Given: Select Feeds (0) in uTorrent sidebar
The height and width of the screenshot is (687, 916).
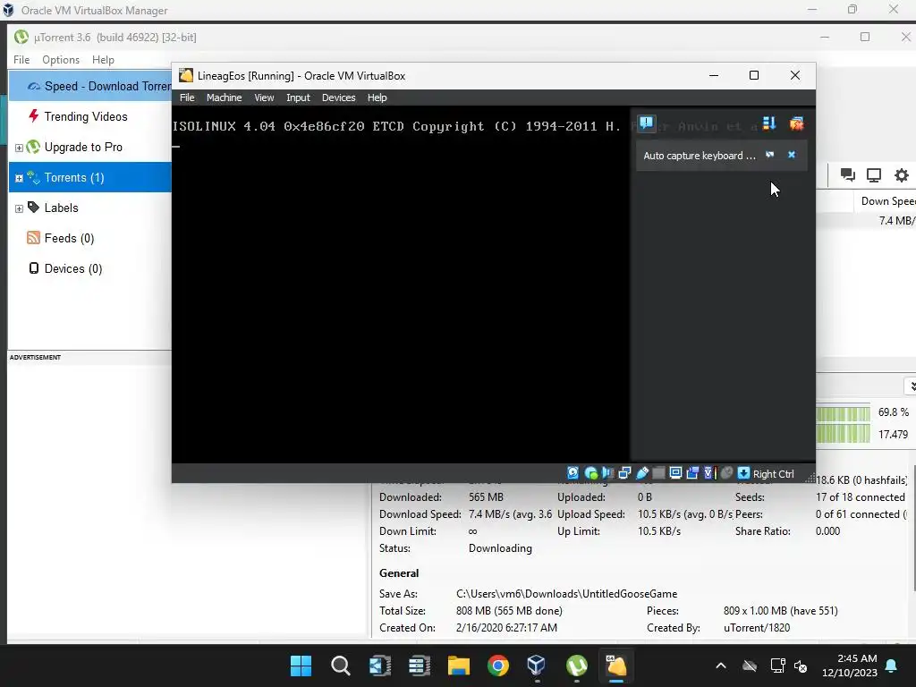Looking at the screenshot, I should pos(90,238).
